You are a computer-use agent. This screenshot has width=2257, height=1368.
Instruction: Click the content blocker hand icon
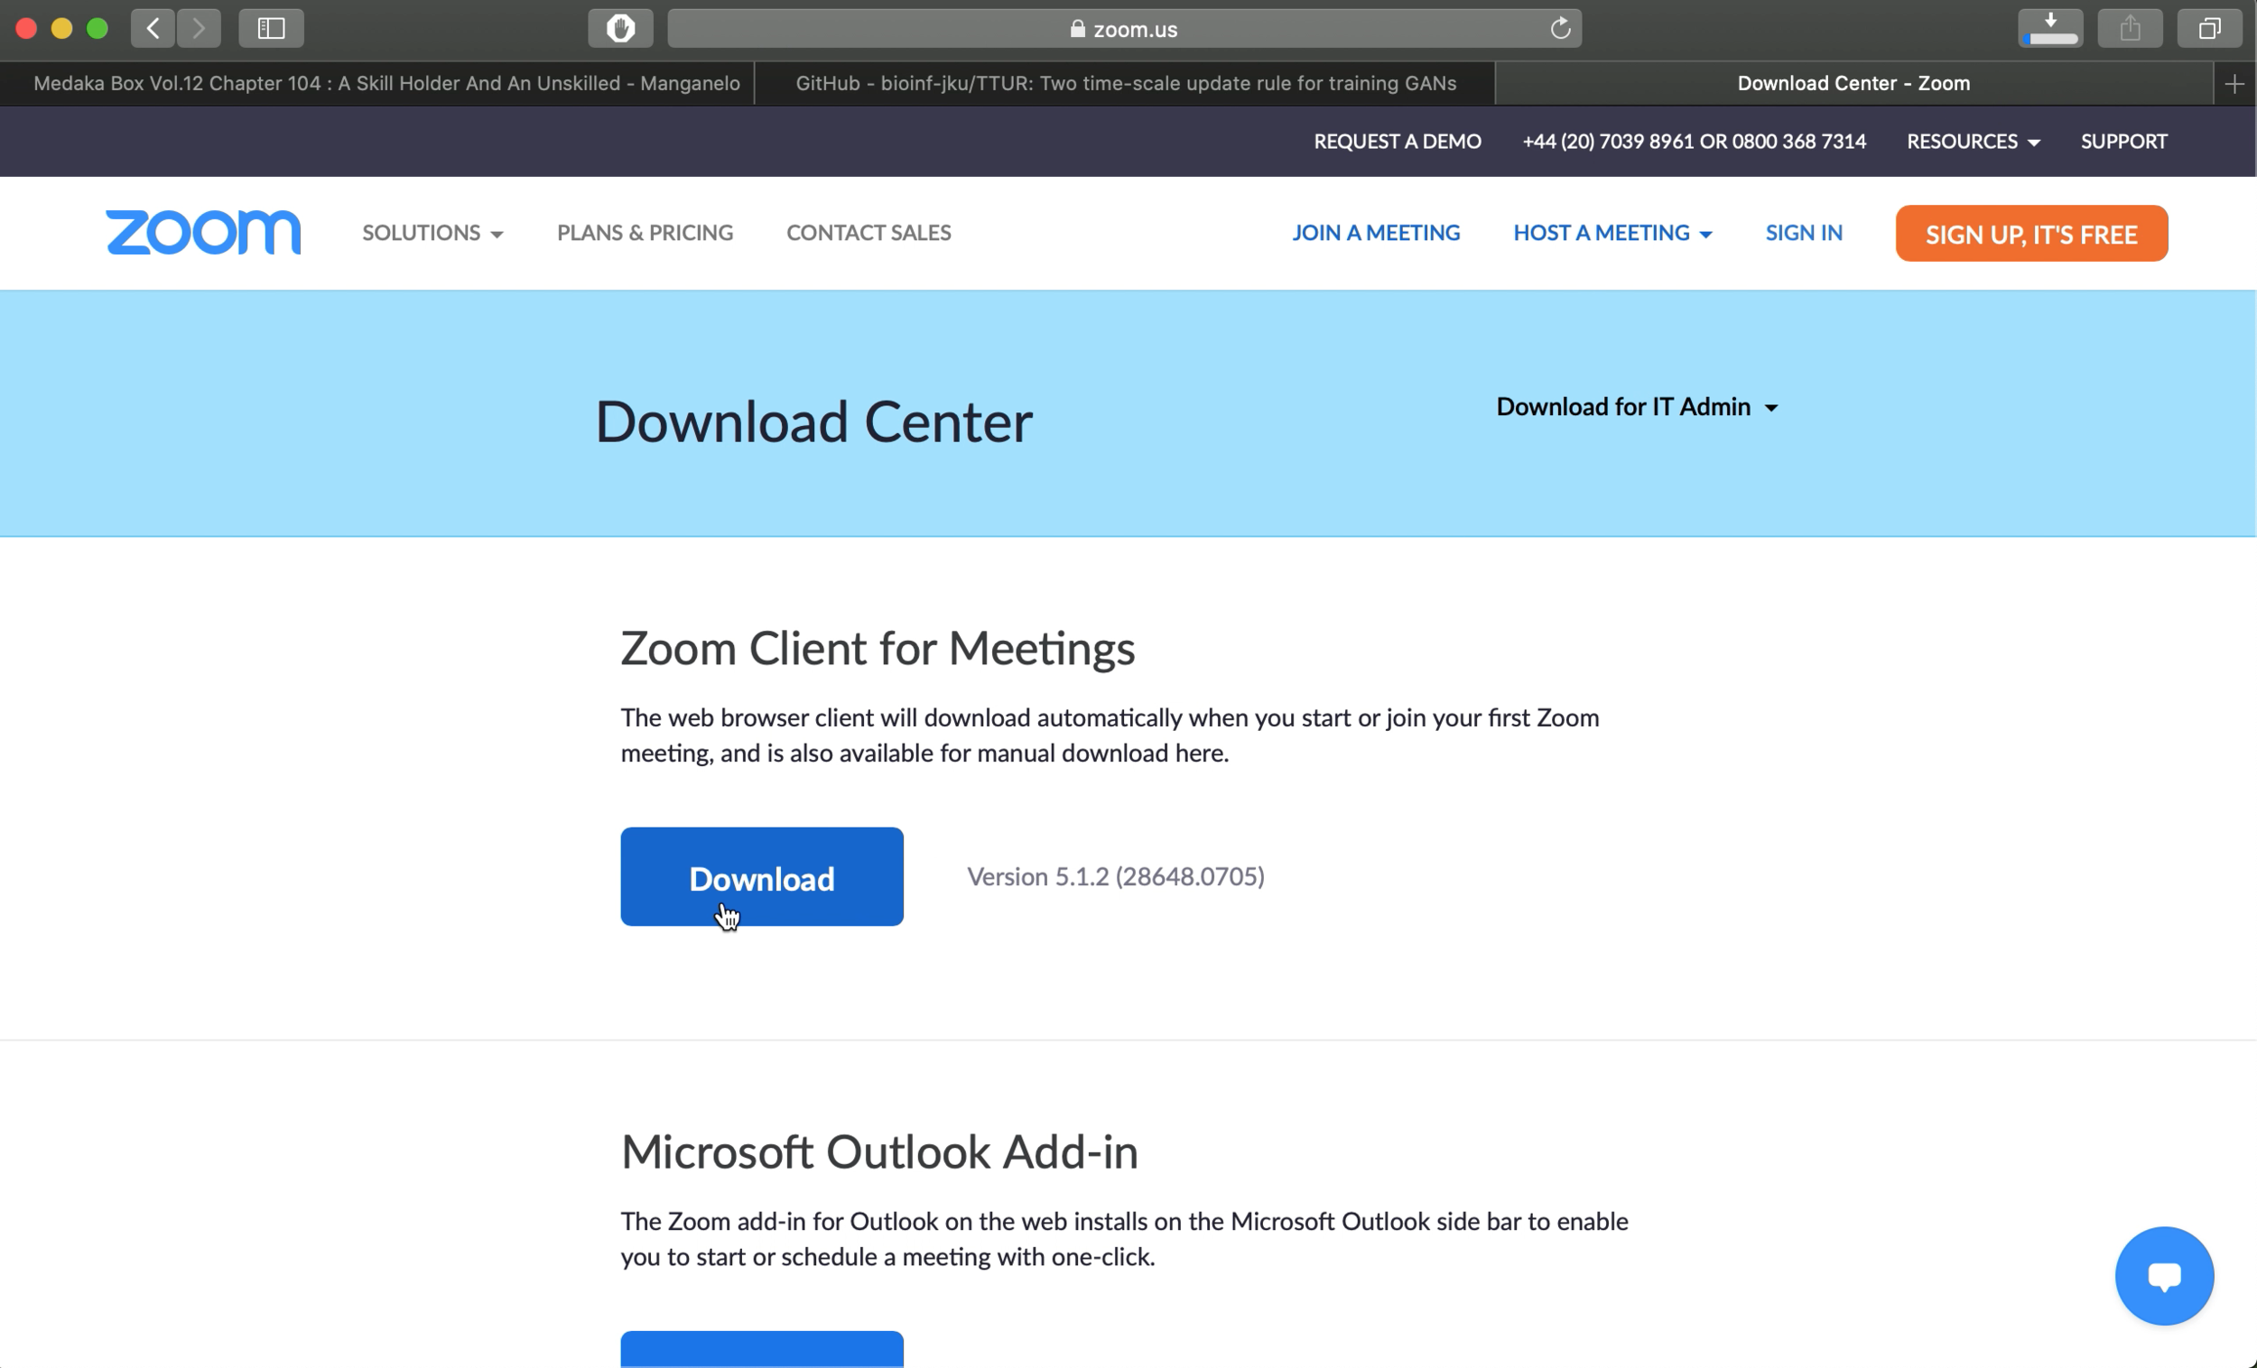(619, 28)
